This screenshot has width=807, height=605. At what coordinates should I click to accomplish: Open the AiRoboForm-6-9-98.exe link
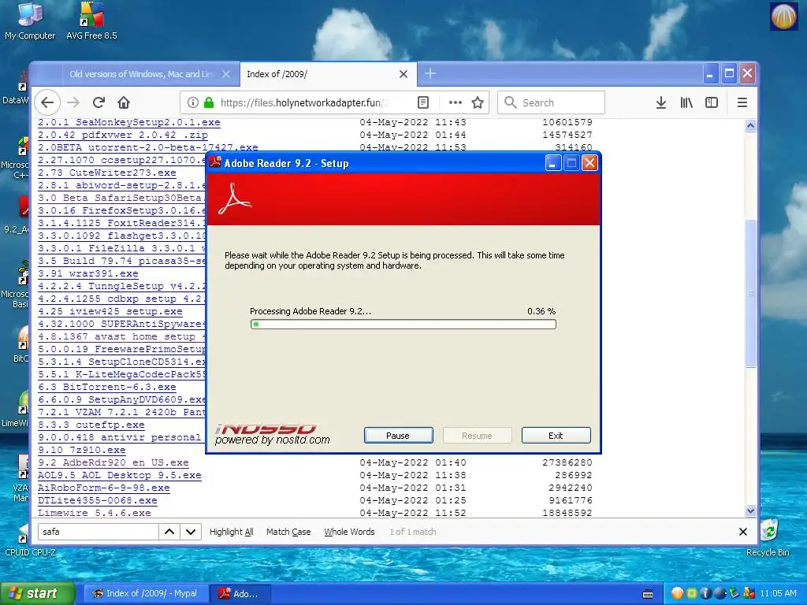point(103,488)
